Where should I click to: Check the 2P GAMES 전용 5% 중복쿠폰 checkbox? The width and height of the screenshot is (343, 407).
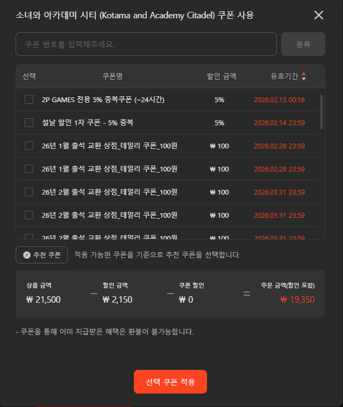coord(29,99)
